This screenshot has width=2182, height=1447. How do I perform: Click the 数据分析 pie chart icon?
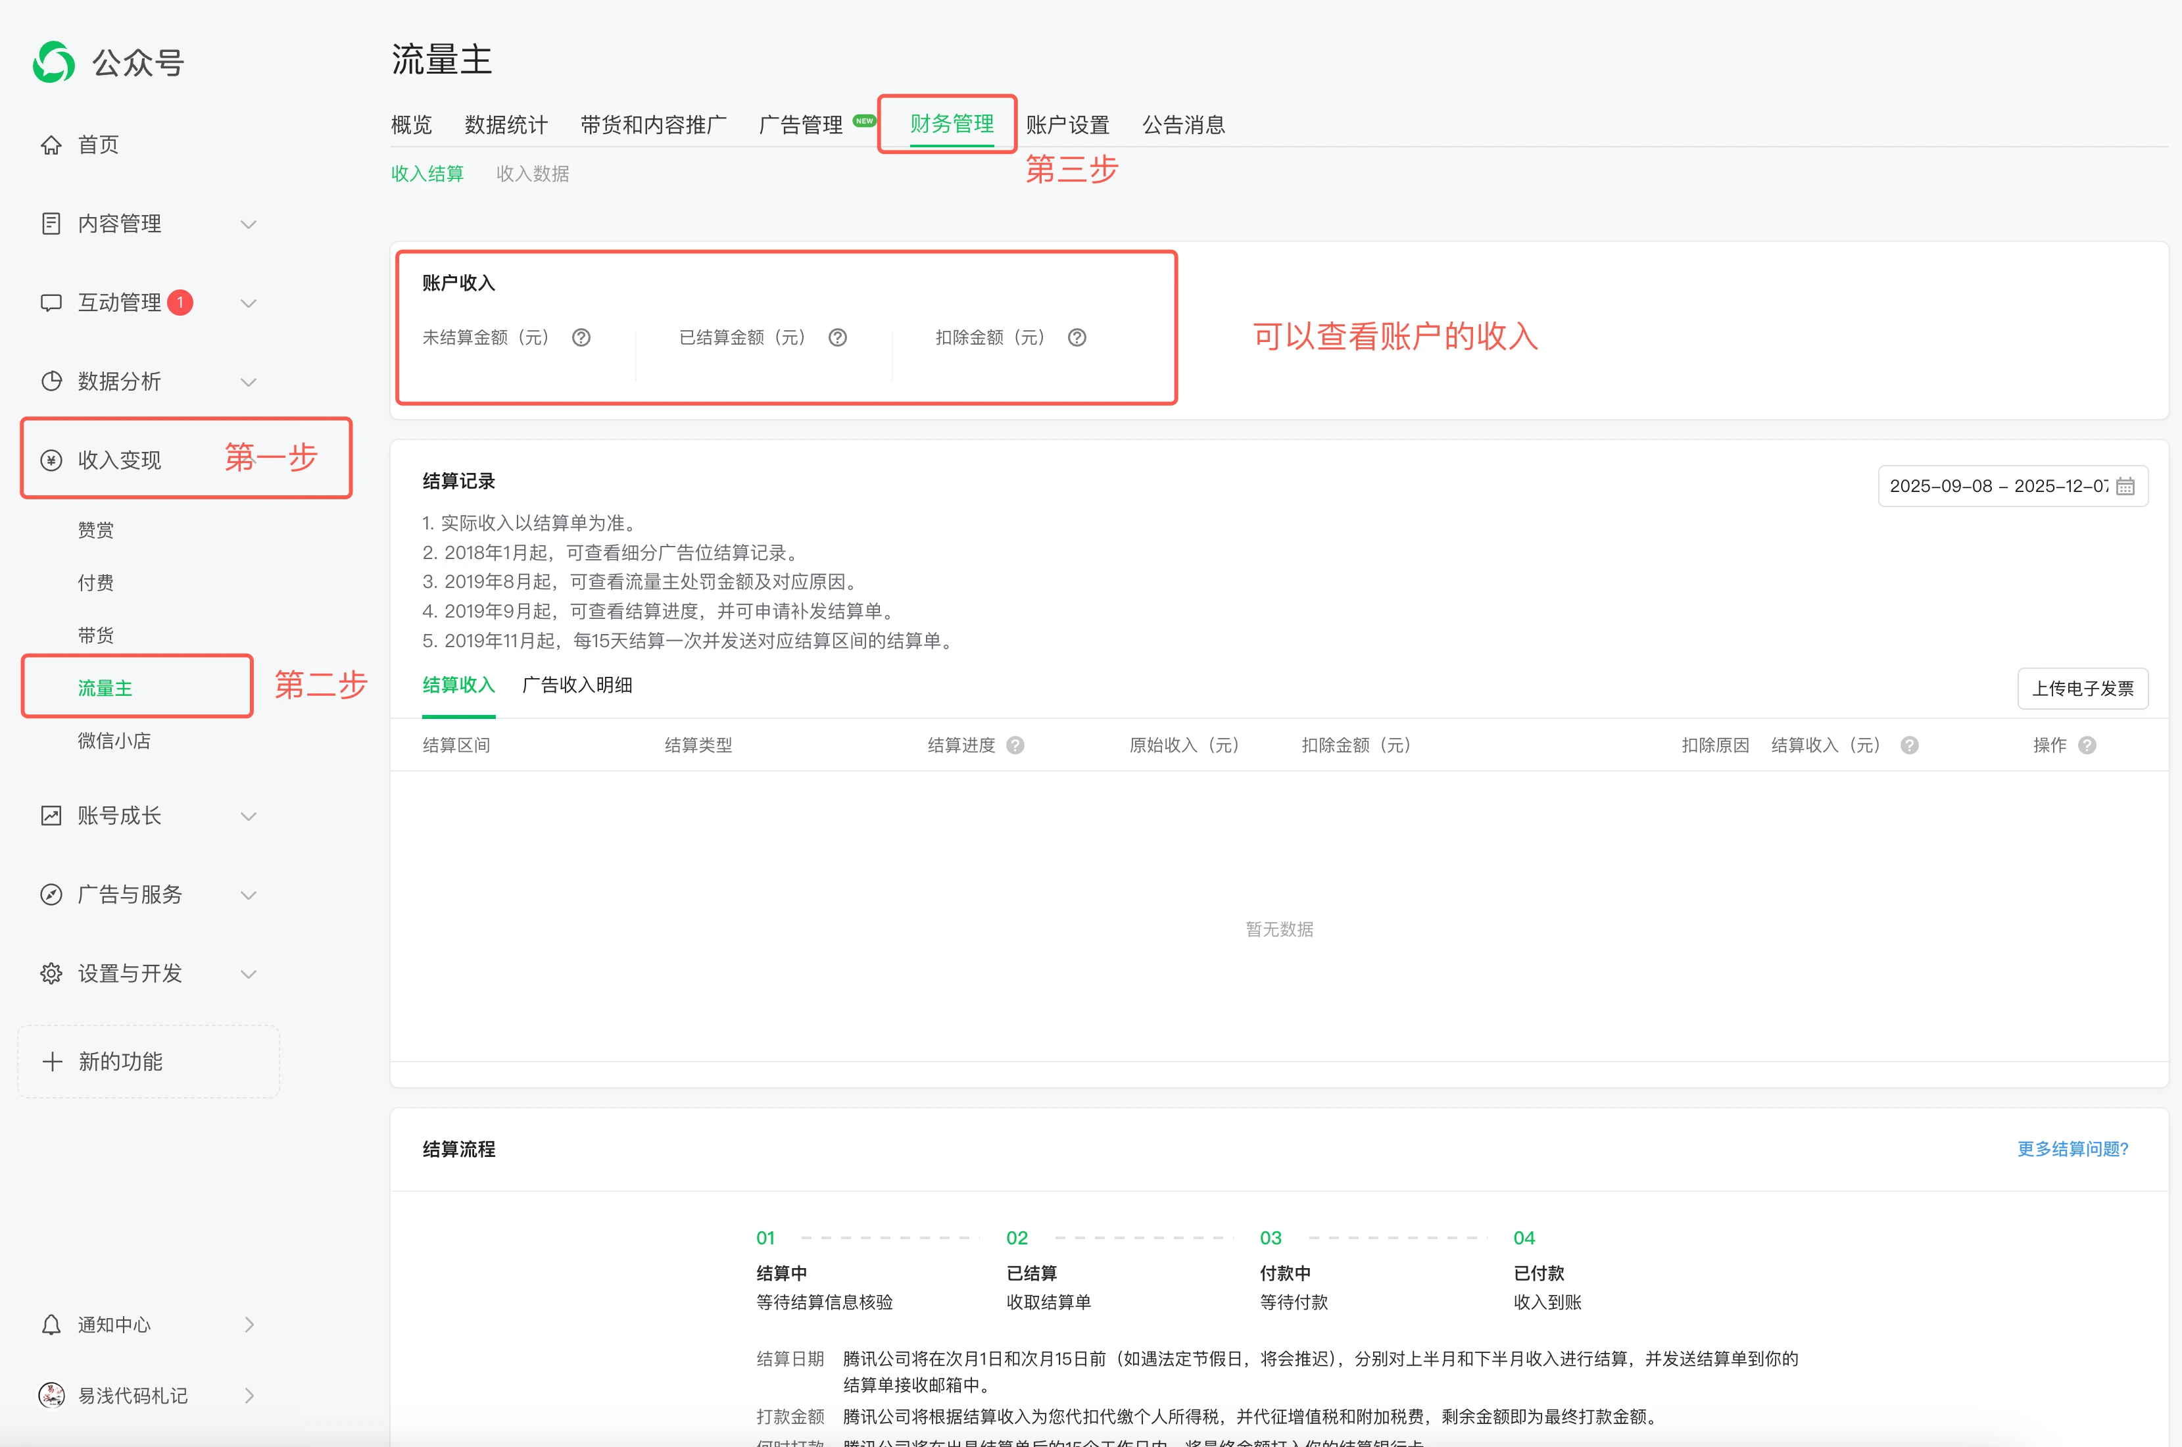point(52,381)
